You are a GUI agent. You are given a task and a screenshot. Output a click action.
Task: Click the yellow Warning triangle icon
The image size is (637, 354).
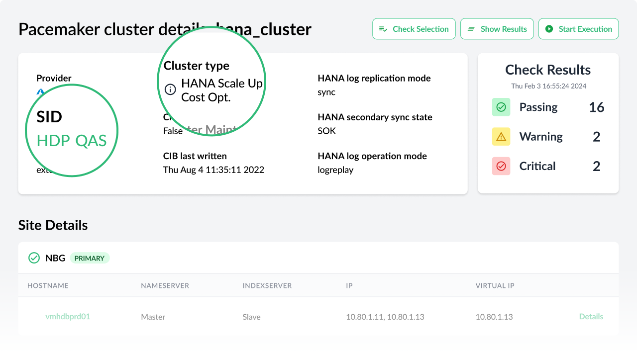501,137
